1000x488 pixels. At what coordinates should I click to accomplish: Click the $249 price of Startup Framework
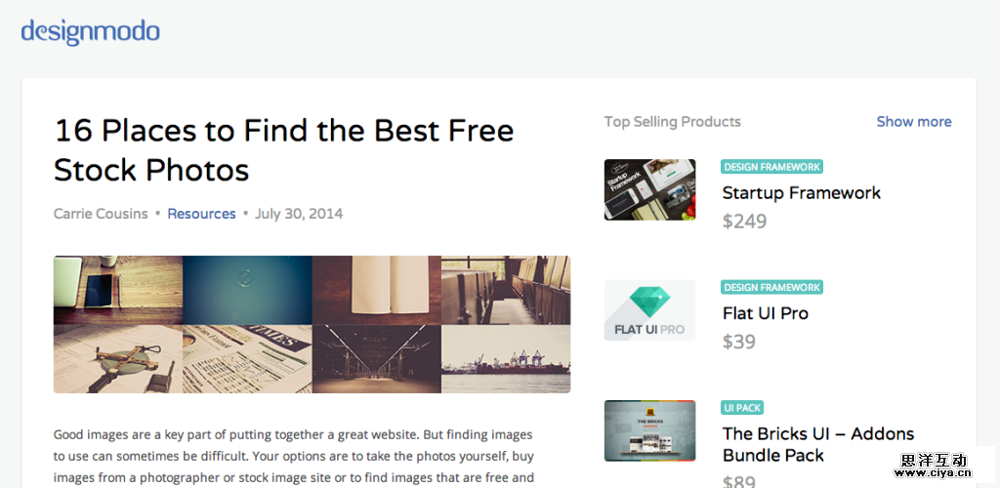(744, 222)
